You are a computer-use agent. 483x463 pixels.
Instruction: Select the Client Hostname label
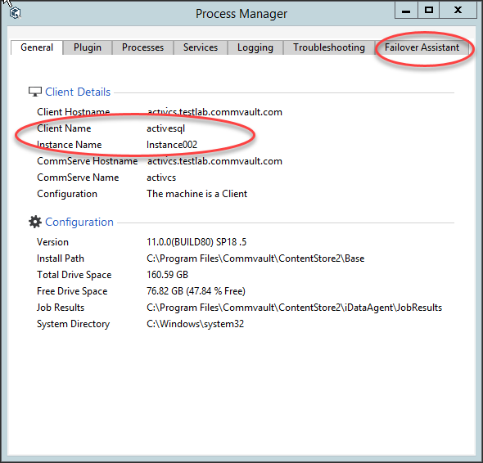point(74,112)
